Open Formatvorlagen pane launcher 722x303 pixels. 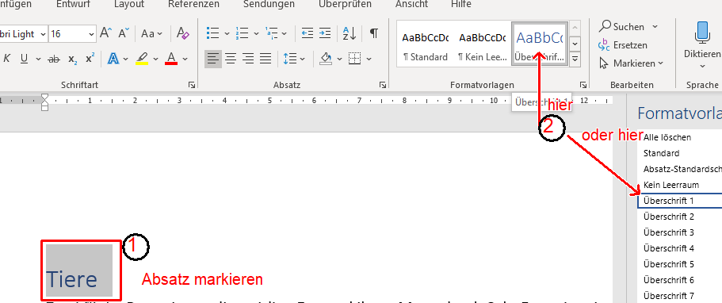click(x=583, y=85)
